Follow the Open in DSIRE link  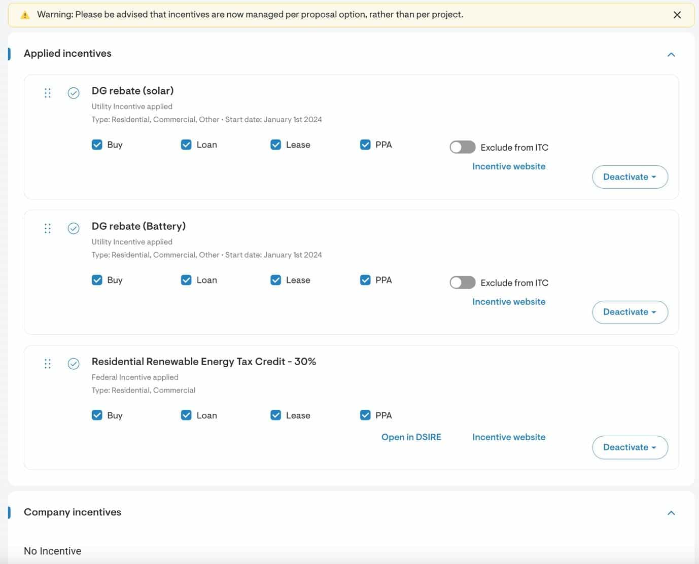[411, 437]
